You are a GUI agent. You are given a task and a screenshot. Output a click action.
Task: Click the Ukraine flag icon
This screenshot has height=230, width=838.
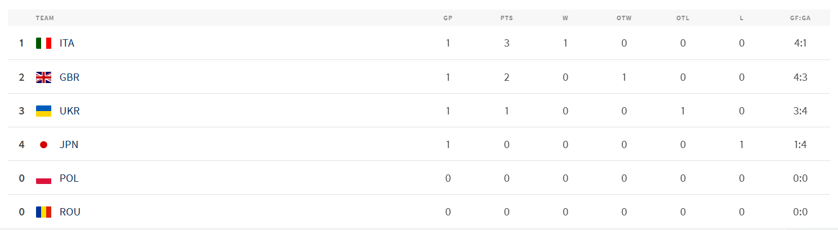[x=43, y=111]
